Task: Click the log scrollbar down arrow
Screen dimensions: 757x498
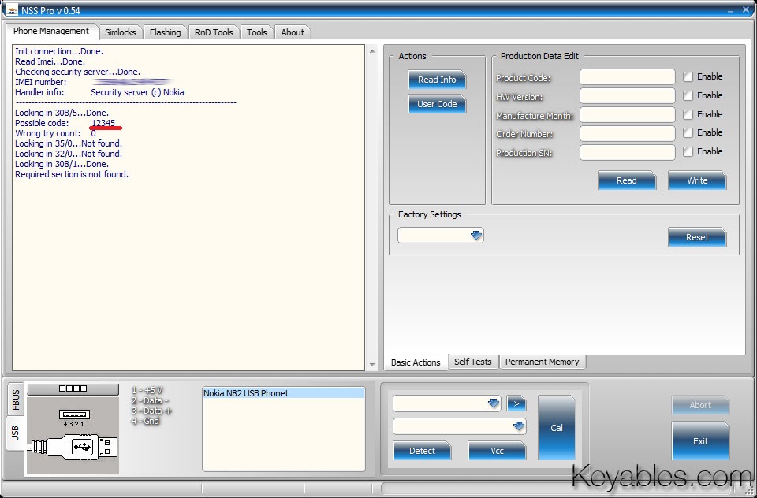Action: pyautogui.click(x=372, y=365)
